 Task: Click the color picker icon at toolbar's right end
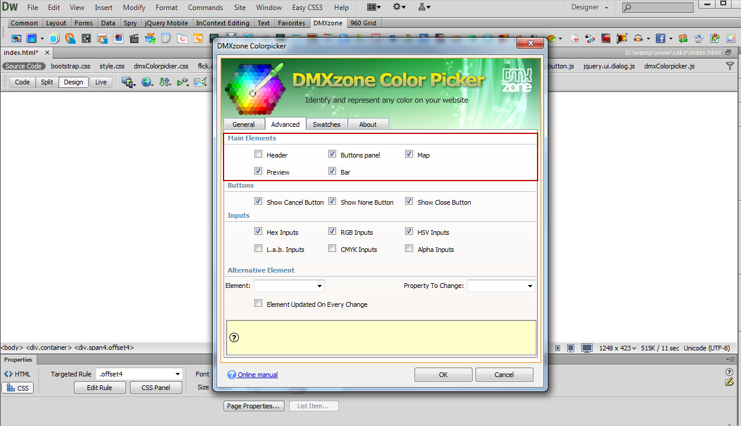click(x=731, y=38)
